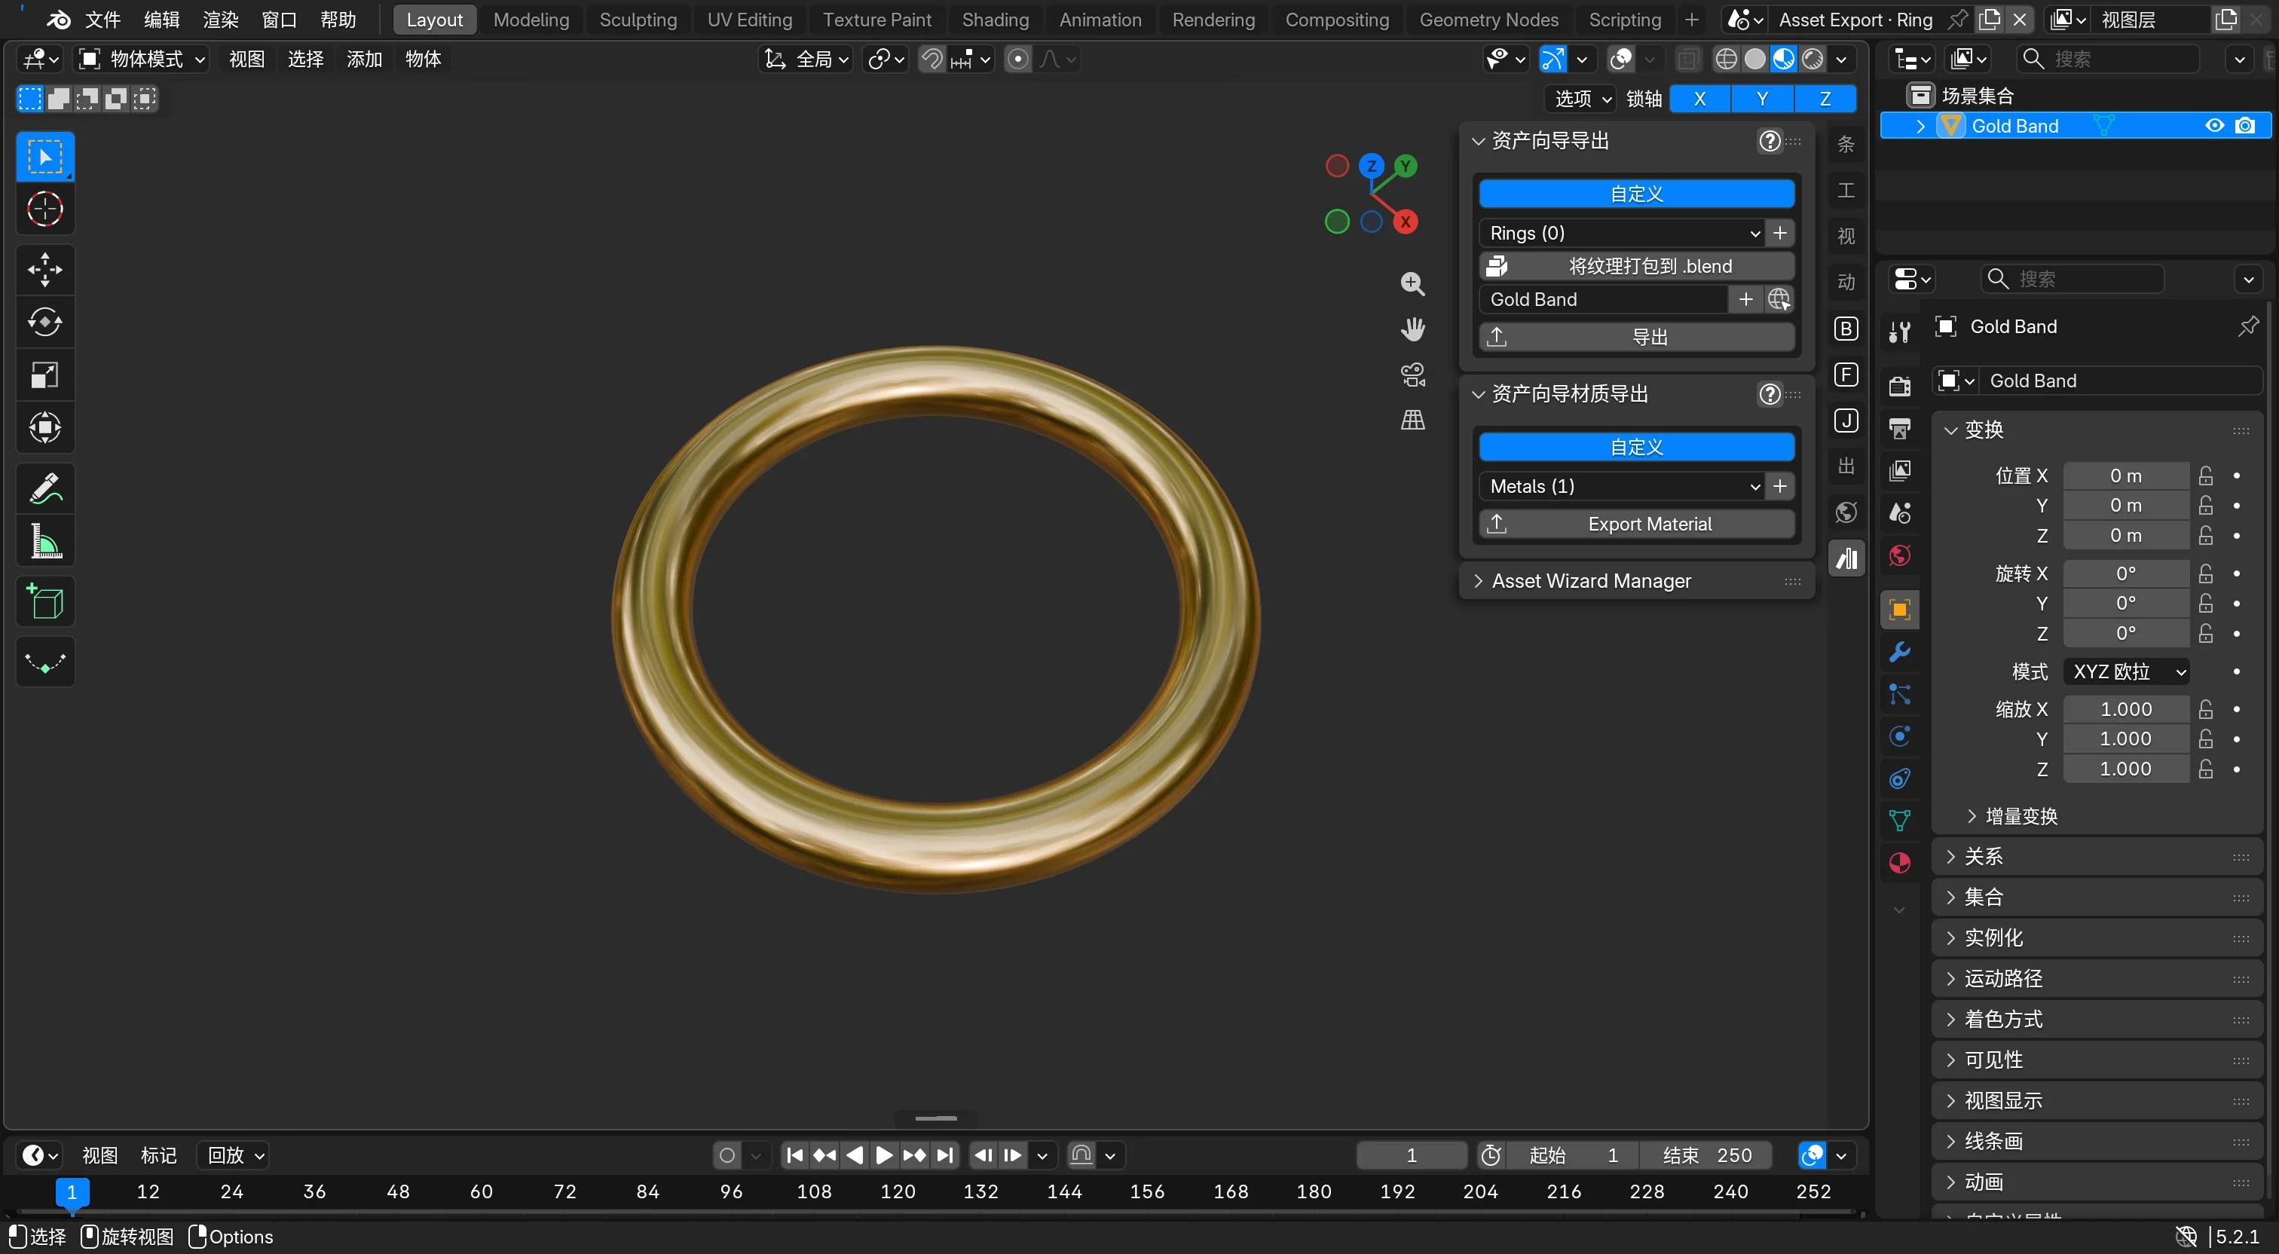Switch to the Shading workspace tab
Screen dimensions: 2279x1254
tap(994, 20)
